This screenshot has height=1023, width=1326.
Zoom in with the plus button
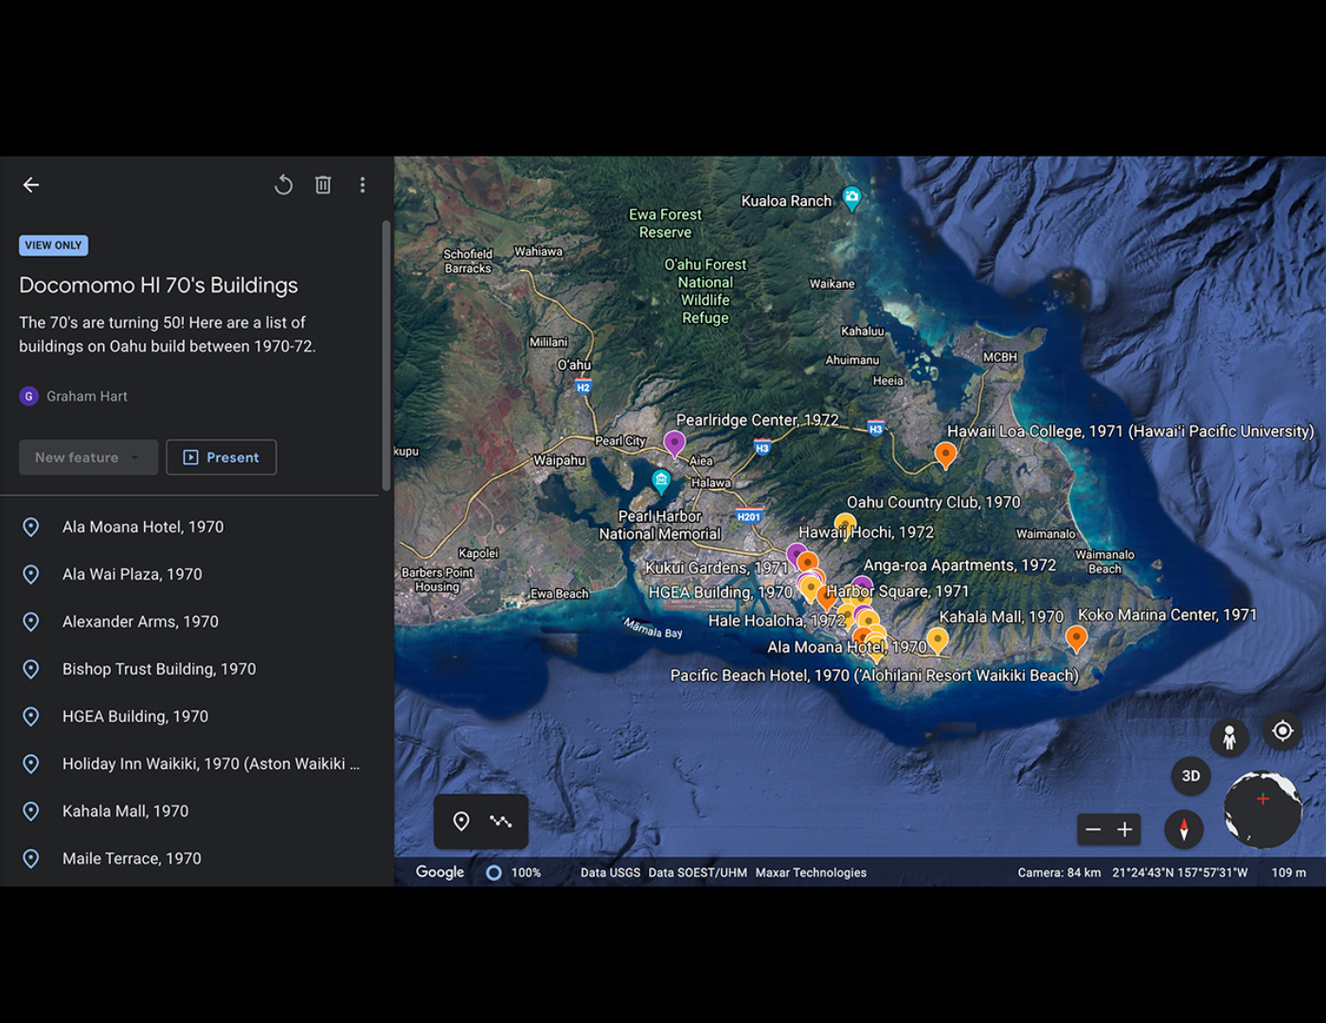tap(1125, 830)
